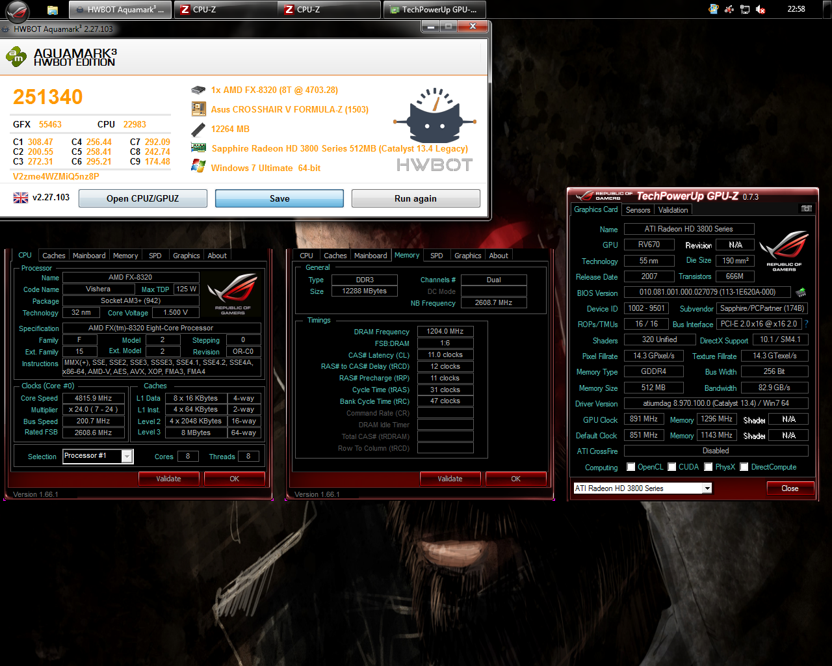The width and height of the screenshot is (832, 666).
Task: Open first CPU-Z taskbar window
Action: 226,10
